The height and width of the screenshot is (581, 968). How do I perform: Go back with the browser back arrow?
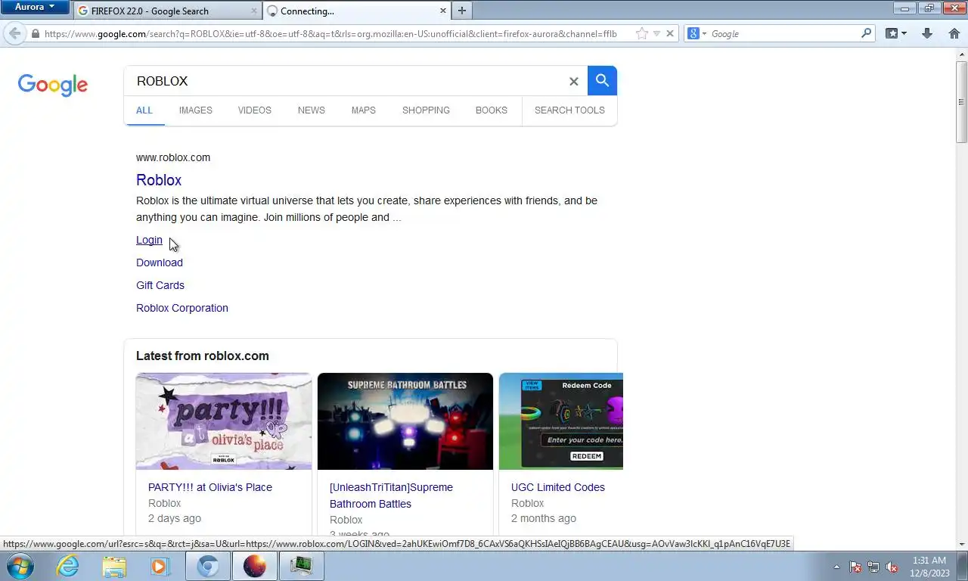click(14, 33)
